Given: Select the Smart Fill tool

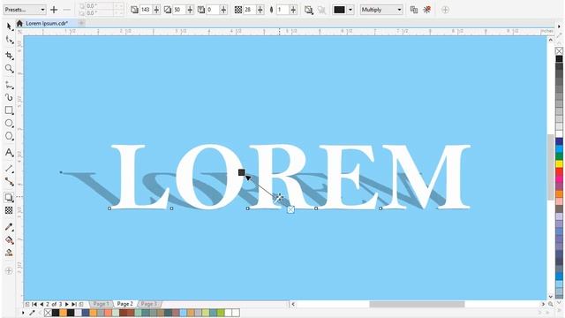Looking at the screenshot, I should click(9, 253).
